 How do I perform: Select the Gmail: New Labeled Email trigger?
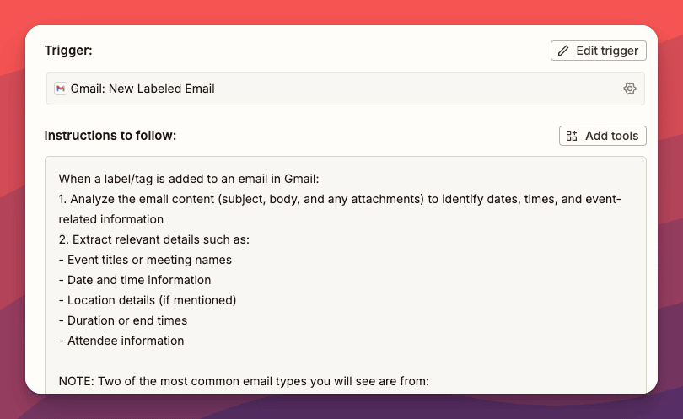click(x=143, y=89)
